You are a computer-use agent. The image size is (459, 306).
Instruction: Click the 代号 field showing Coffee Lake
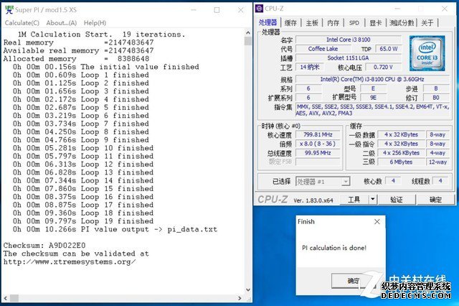coord(323,49)
